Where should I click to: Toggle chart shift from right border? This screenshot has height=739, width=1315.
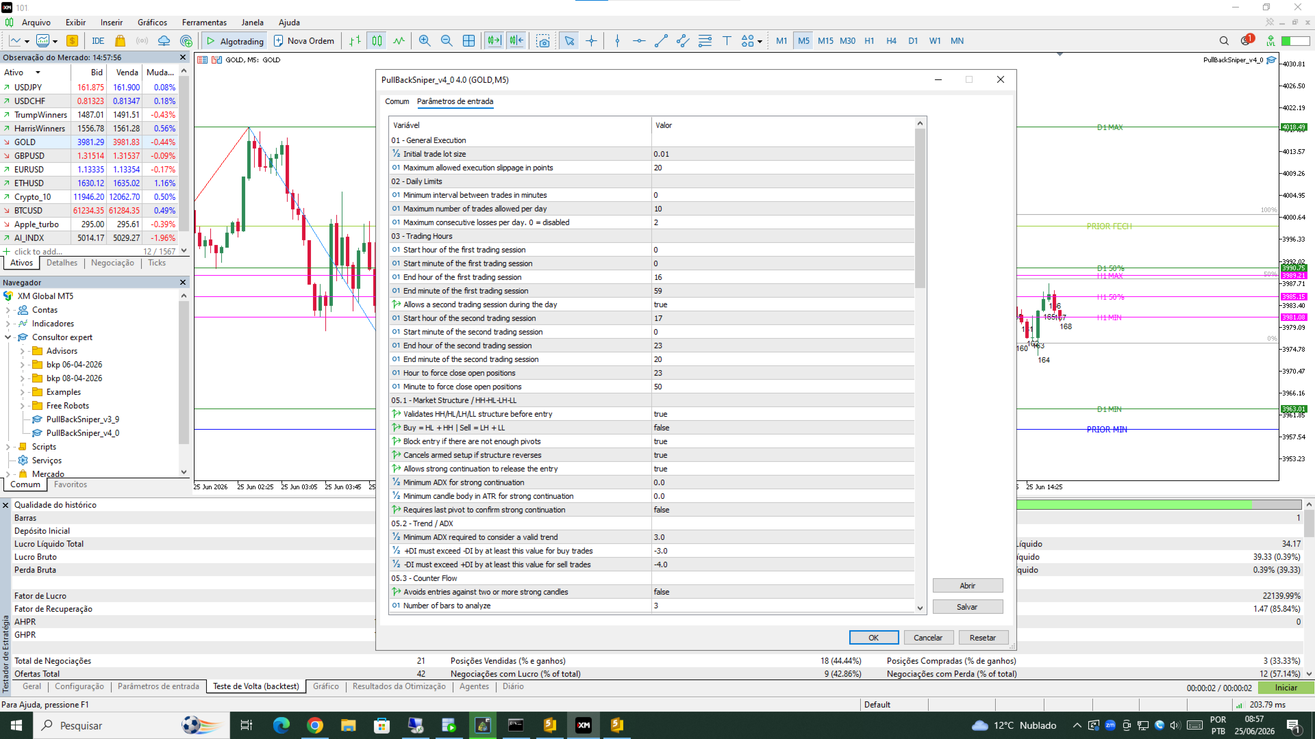516,41
